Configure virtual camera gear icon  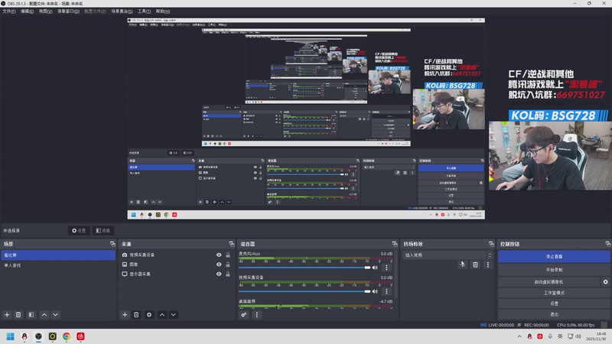(x=605, y=281)
